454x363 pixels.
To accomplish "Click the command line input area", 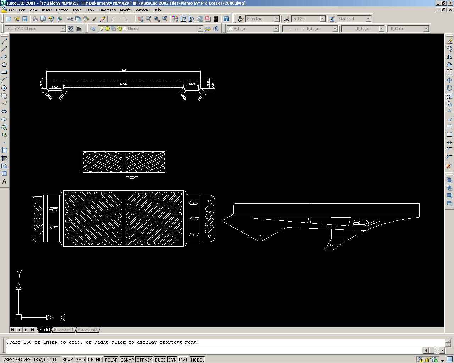I will [215, 350].
